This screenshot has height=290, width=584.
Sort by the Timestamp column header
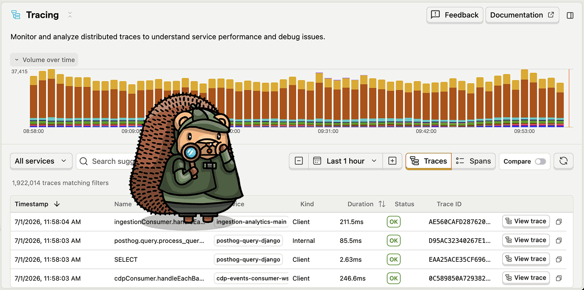37,204
